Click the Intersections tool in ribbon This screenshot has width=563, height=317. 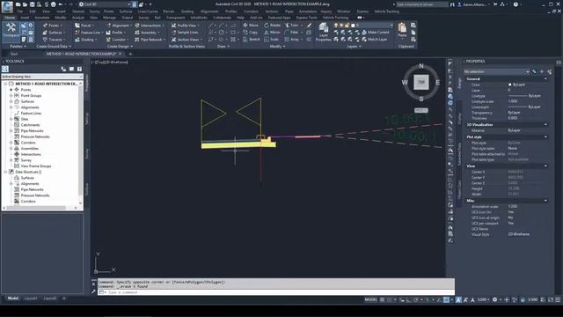click(149, 26)
